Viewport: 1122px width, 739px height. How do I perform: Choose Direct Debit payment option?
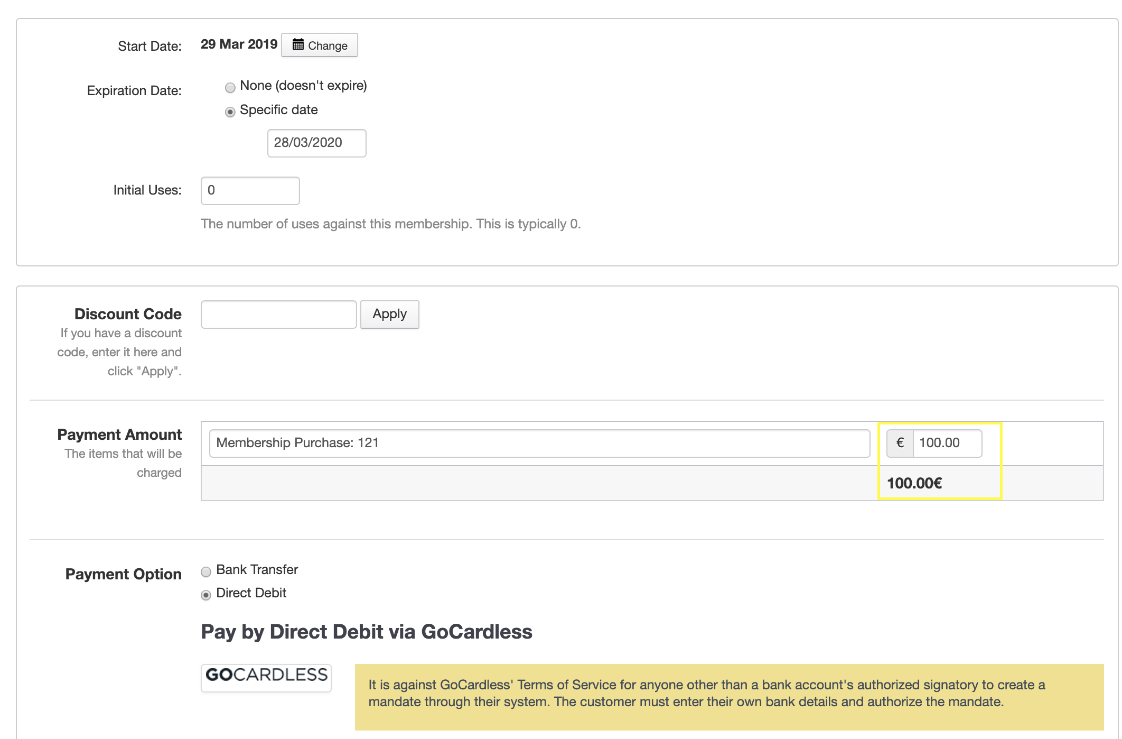pos(206,595)
